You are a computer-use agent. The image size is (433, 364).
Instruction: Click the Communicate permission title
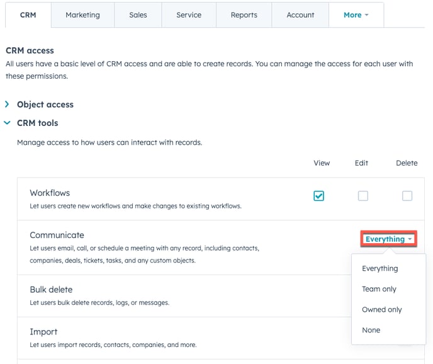[57, 235]
